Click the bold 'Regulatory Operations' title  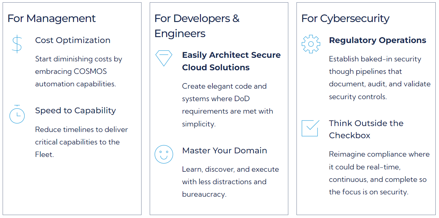click(x=378, y=40)
